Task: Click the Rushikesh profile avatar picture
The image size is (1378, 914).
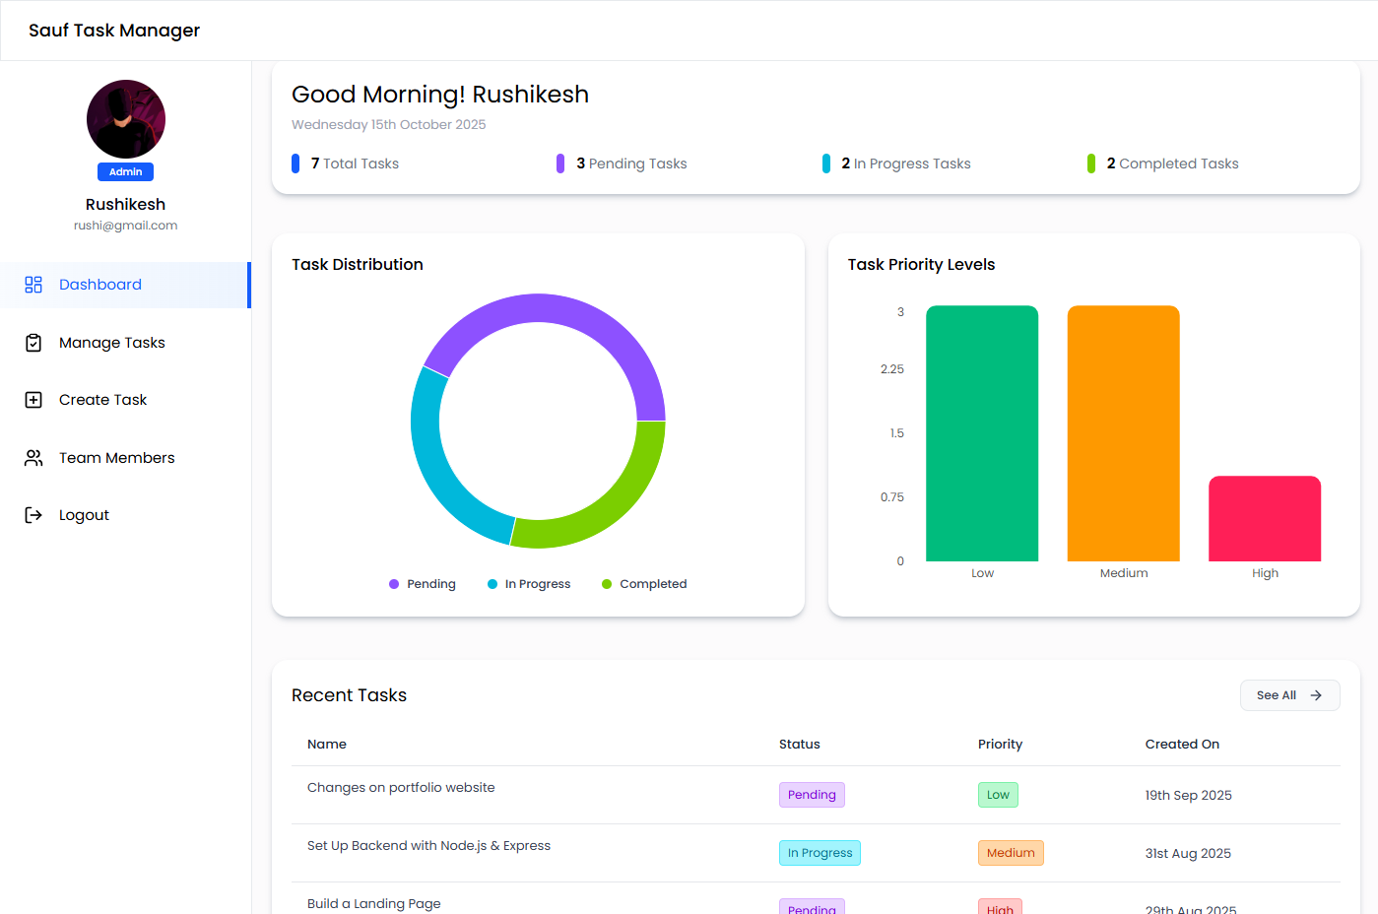Action: tap(126, 119)
